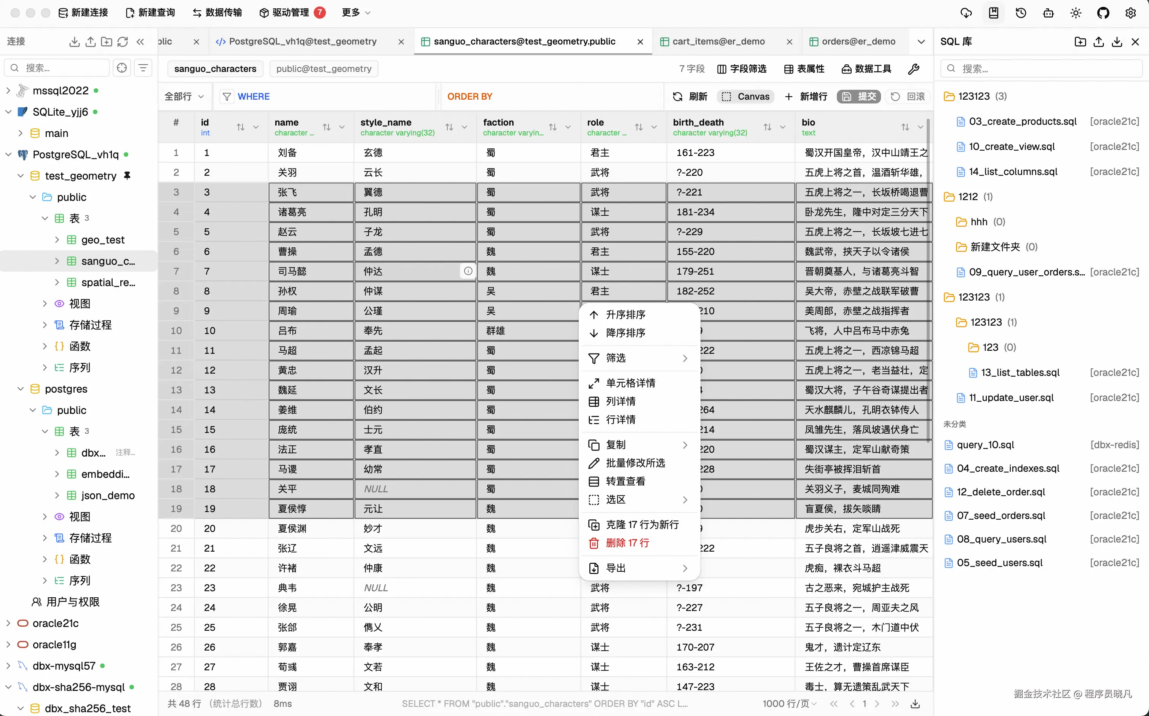Image resolution: width=1149 pixels, height=716 pixels.
Task: Toggle the pin on test_geometry database
Action: tap(127, 176)
